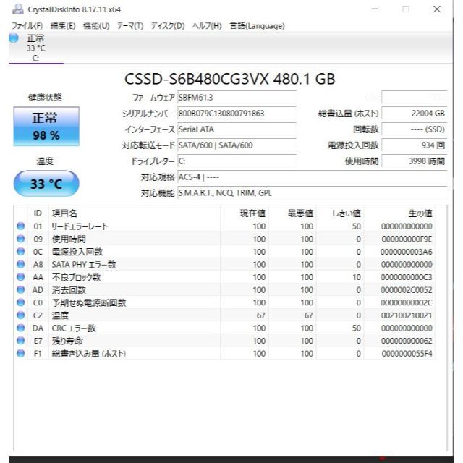Select the 使用時間 attribute name in table
463x463 pixels.
[x=69, y=239]
